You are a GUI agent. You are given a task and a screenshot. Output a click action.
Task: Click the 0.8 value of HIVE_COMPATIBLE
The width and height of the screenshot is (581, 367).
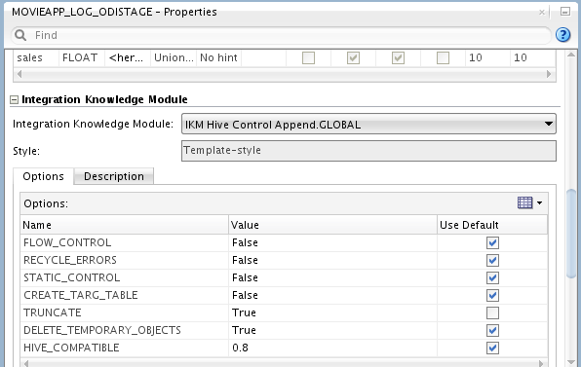240,348
